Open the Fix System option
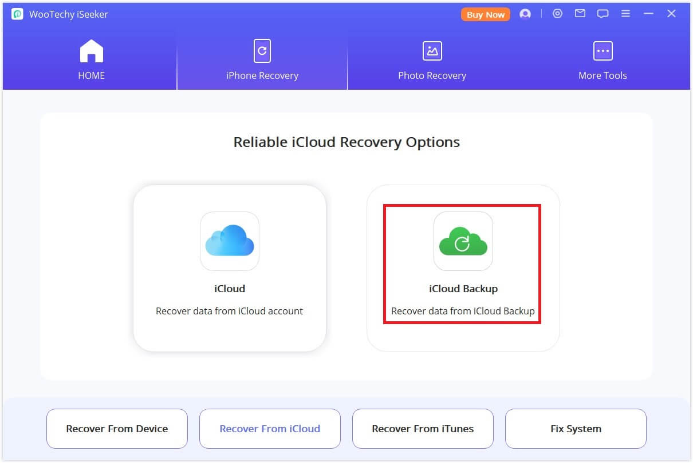 [576, 428]
